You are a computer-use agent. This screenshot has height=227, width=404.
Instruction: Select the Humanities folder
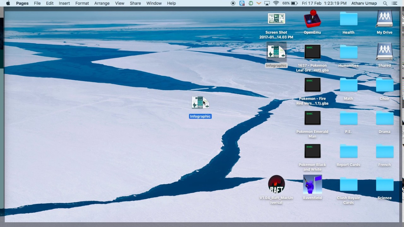pos(348,52)
